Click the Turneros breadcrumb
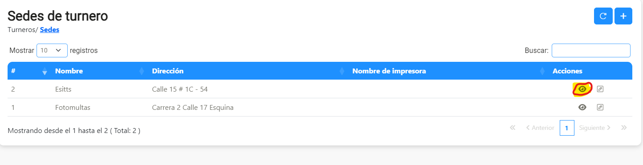The width and height of the screenshot is (643, 165). [x=22, y=30]
